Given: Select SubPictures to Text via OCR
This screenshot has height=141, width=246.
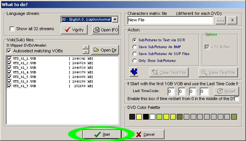Looking at the screenshot, I should tap(135, 40).
